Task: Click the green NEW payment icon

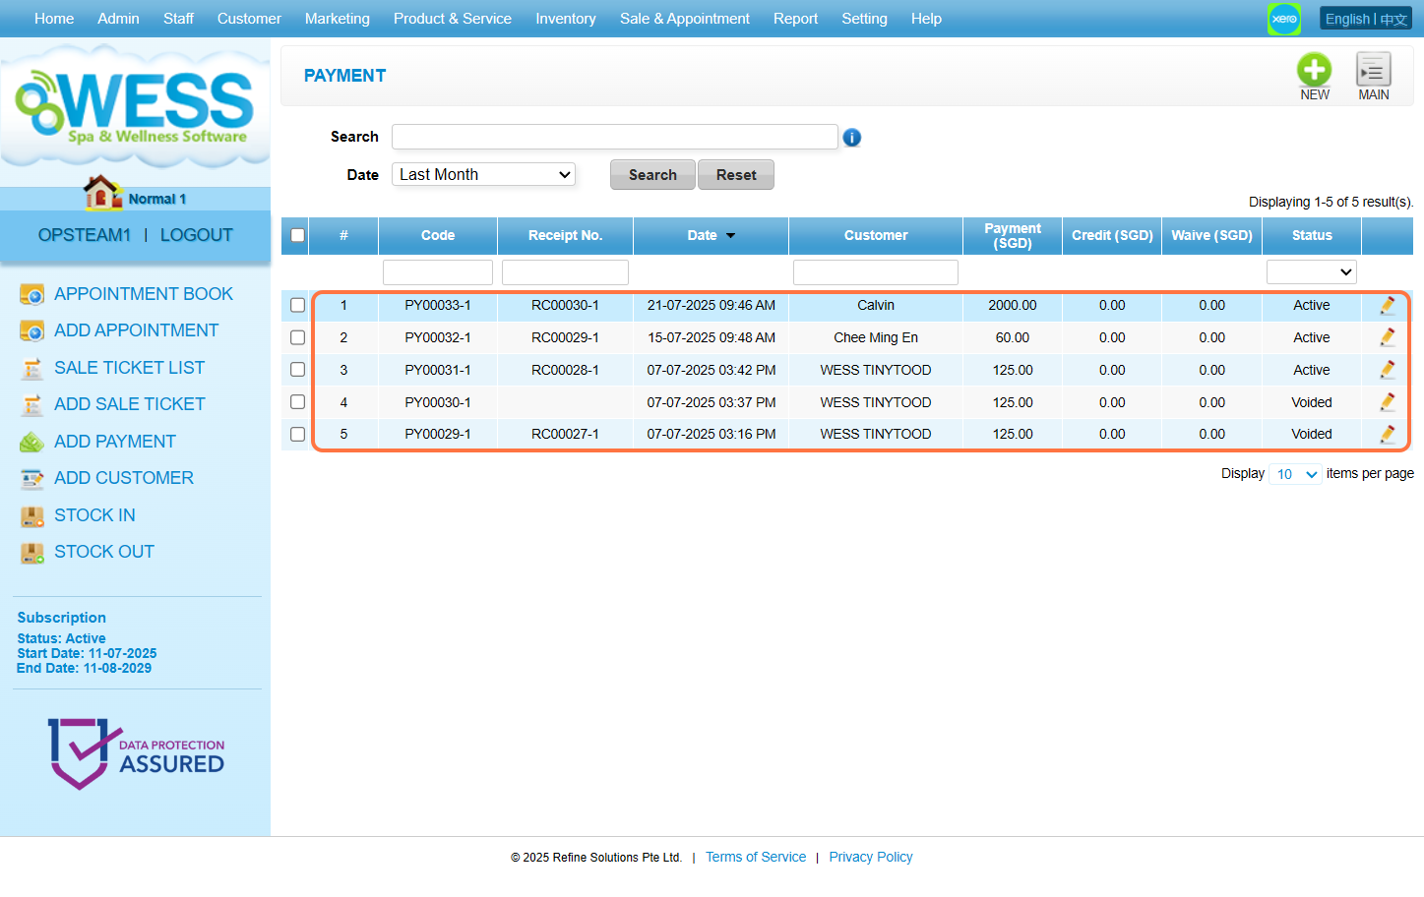Action: click(x=1314, y=70)
